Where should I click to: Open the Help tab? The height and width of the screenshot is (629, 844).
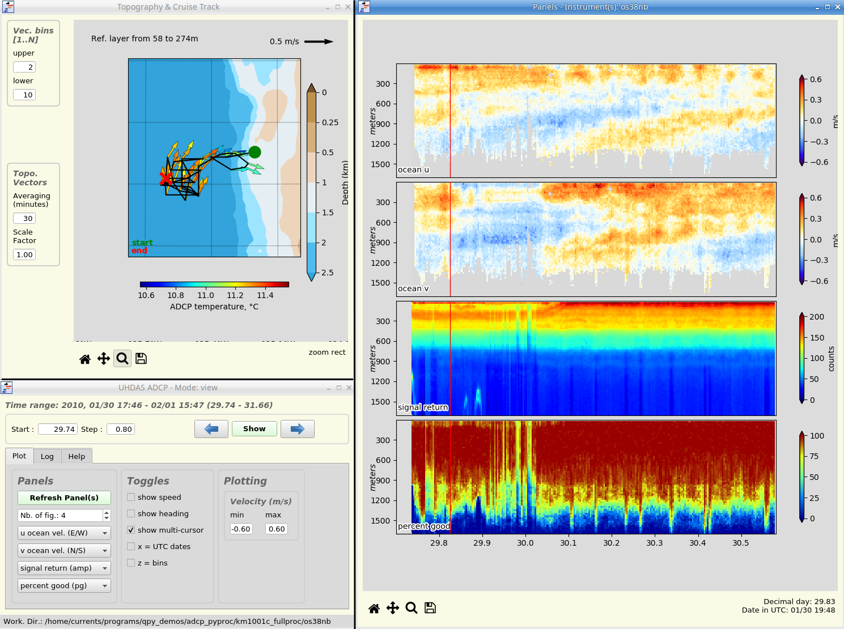pyautogui.click(x=77, y=457)
